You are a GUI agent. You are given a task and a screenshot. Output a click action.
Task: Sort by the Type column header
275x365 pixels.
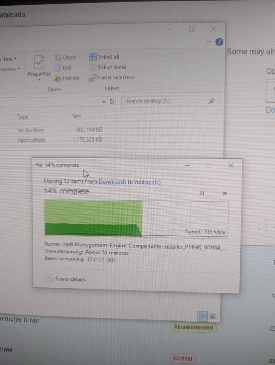(x=23, y=116)
